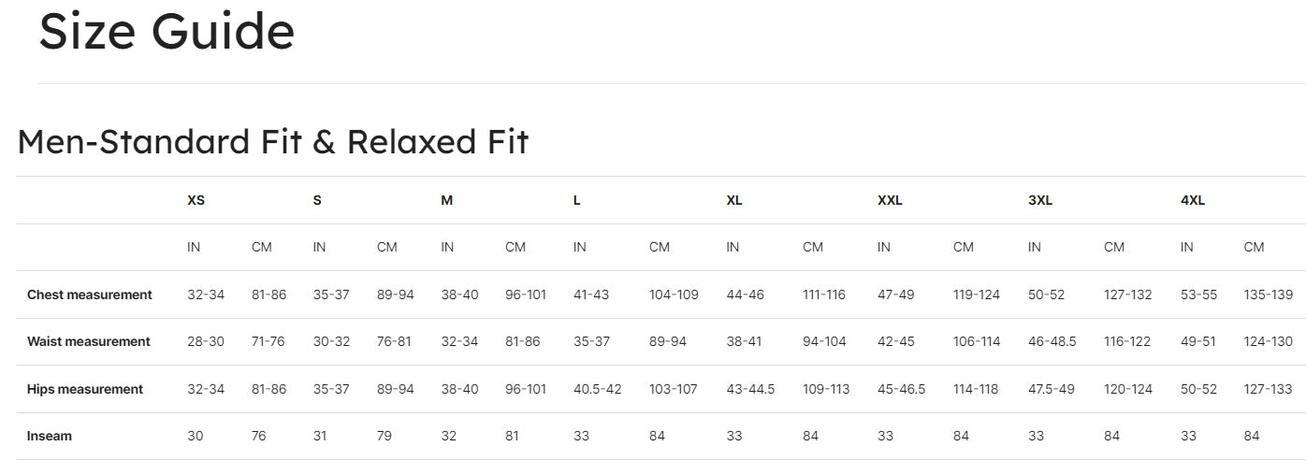Select inseam value 76 cm for XS
Viewport: 1306px width, 475px height.
259,436
